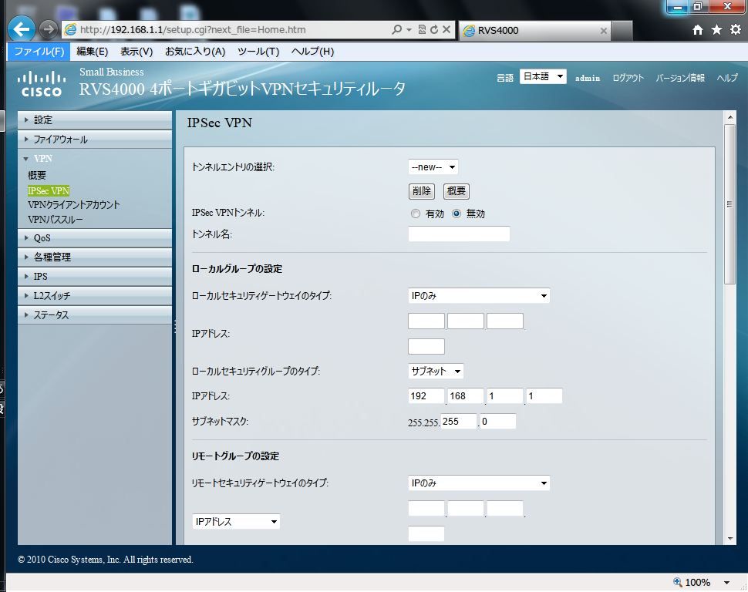Viewport: 748px width, 592px height.
Task: Open VPNクライアントアカウント sidebar link
Action: (x=73, y=205)
